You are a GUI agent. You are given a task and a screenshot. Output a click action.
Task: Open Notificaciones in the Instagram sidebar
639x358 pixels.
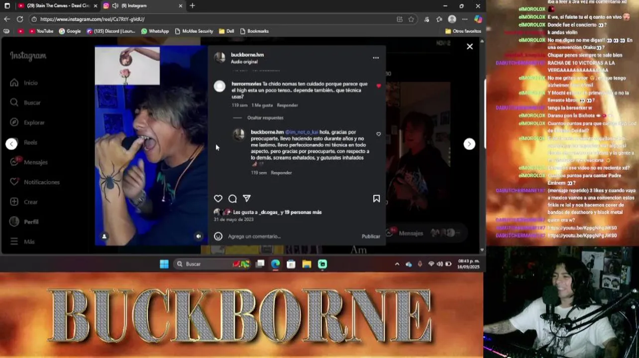(x=35, y=182)
